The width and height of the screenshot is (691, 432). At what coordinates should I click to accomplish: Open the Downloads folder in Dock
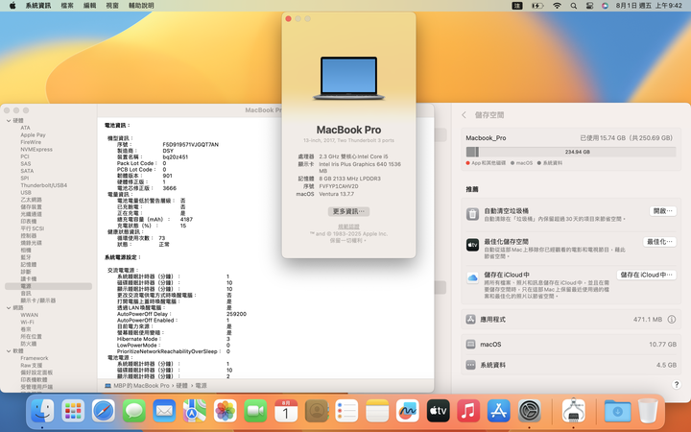[x=617, y=411]
